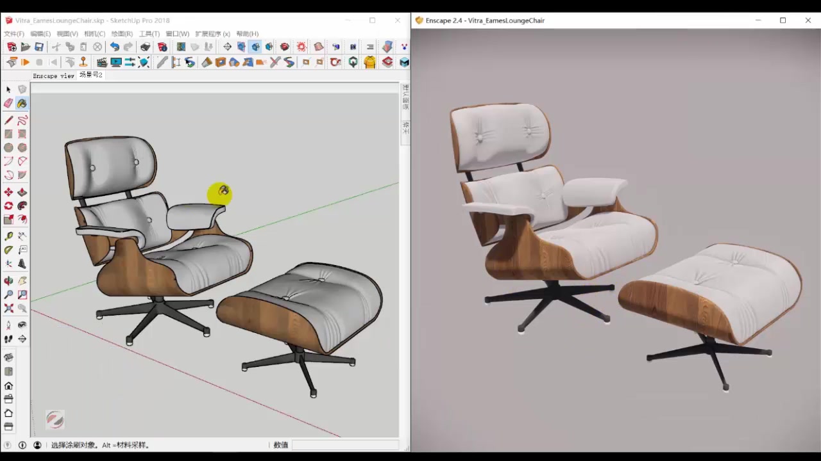
Task: Click the Cut scissors icon in toolbar
Action: click(56, 47)
